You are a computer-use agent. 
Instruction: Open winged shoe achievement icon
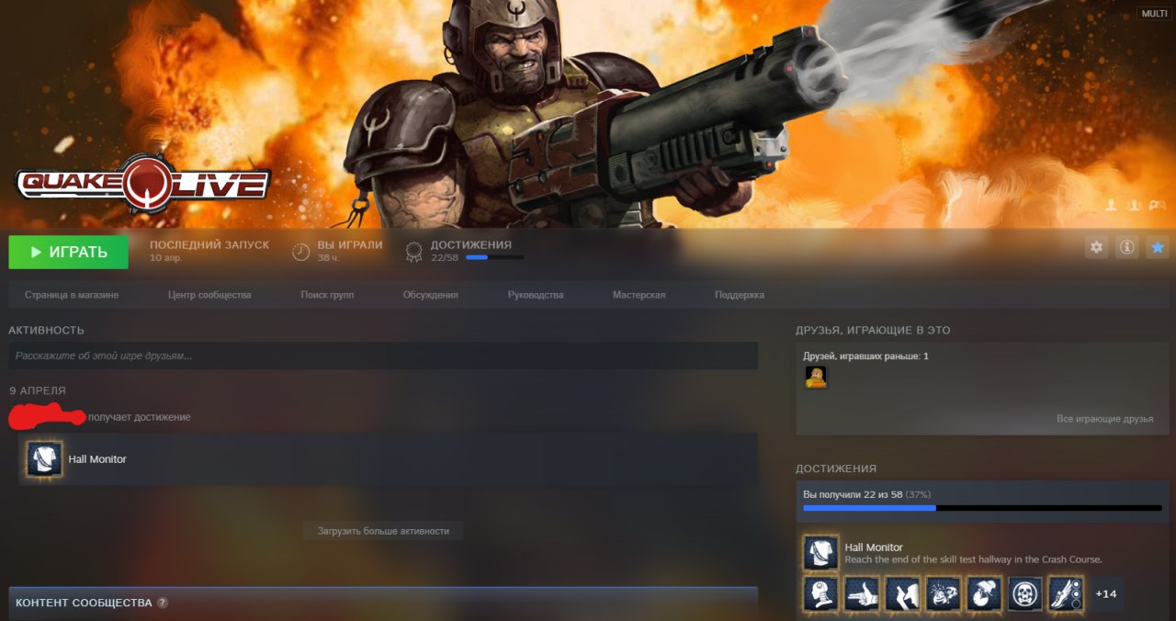click(1066, 593)
